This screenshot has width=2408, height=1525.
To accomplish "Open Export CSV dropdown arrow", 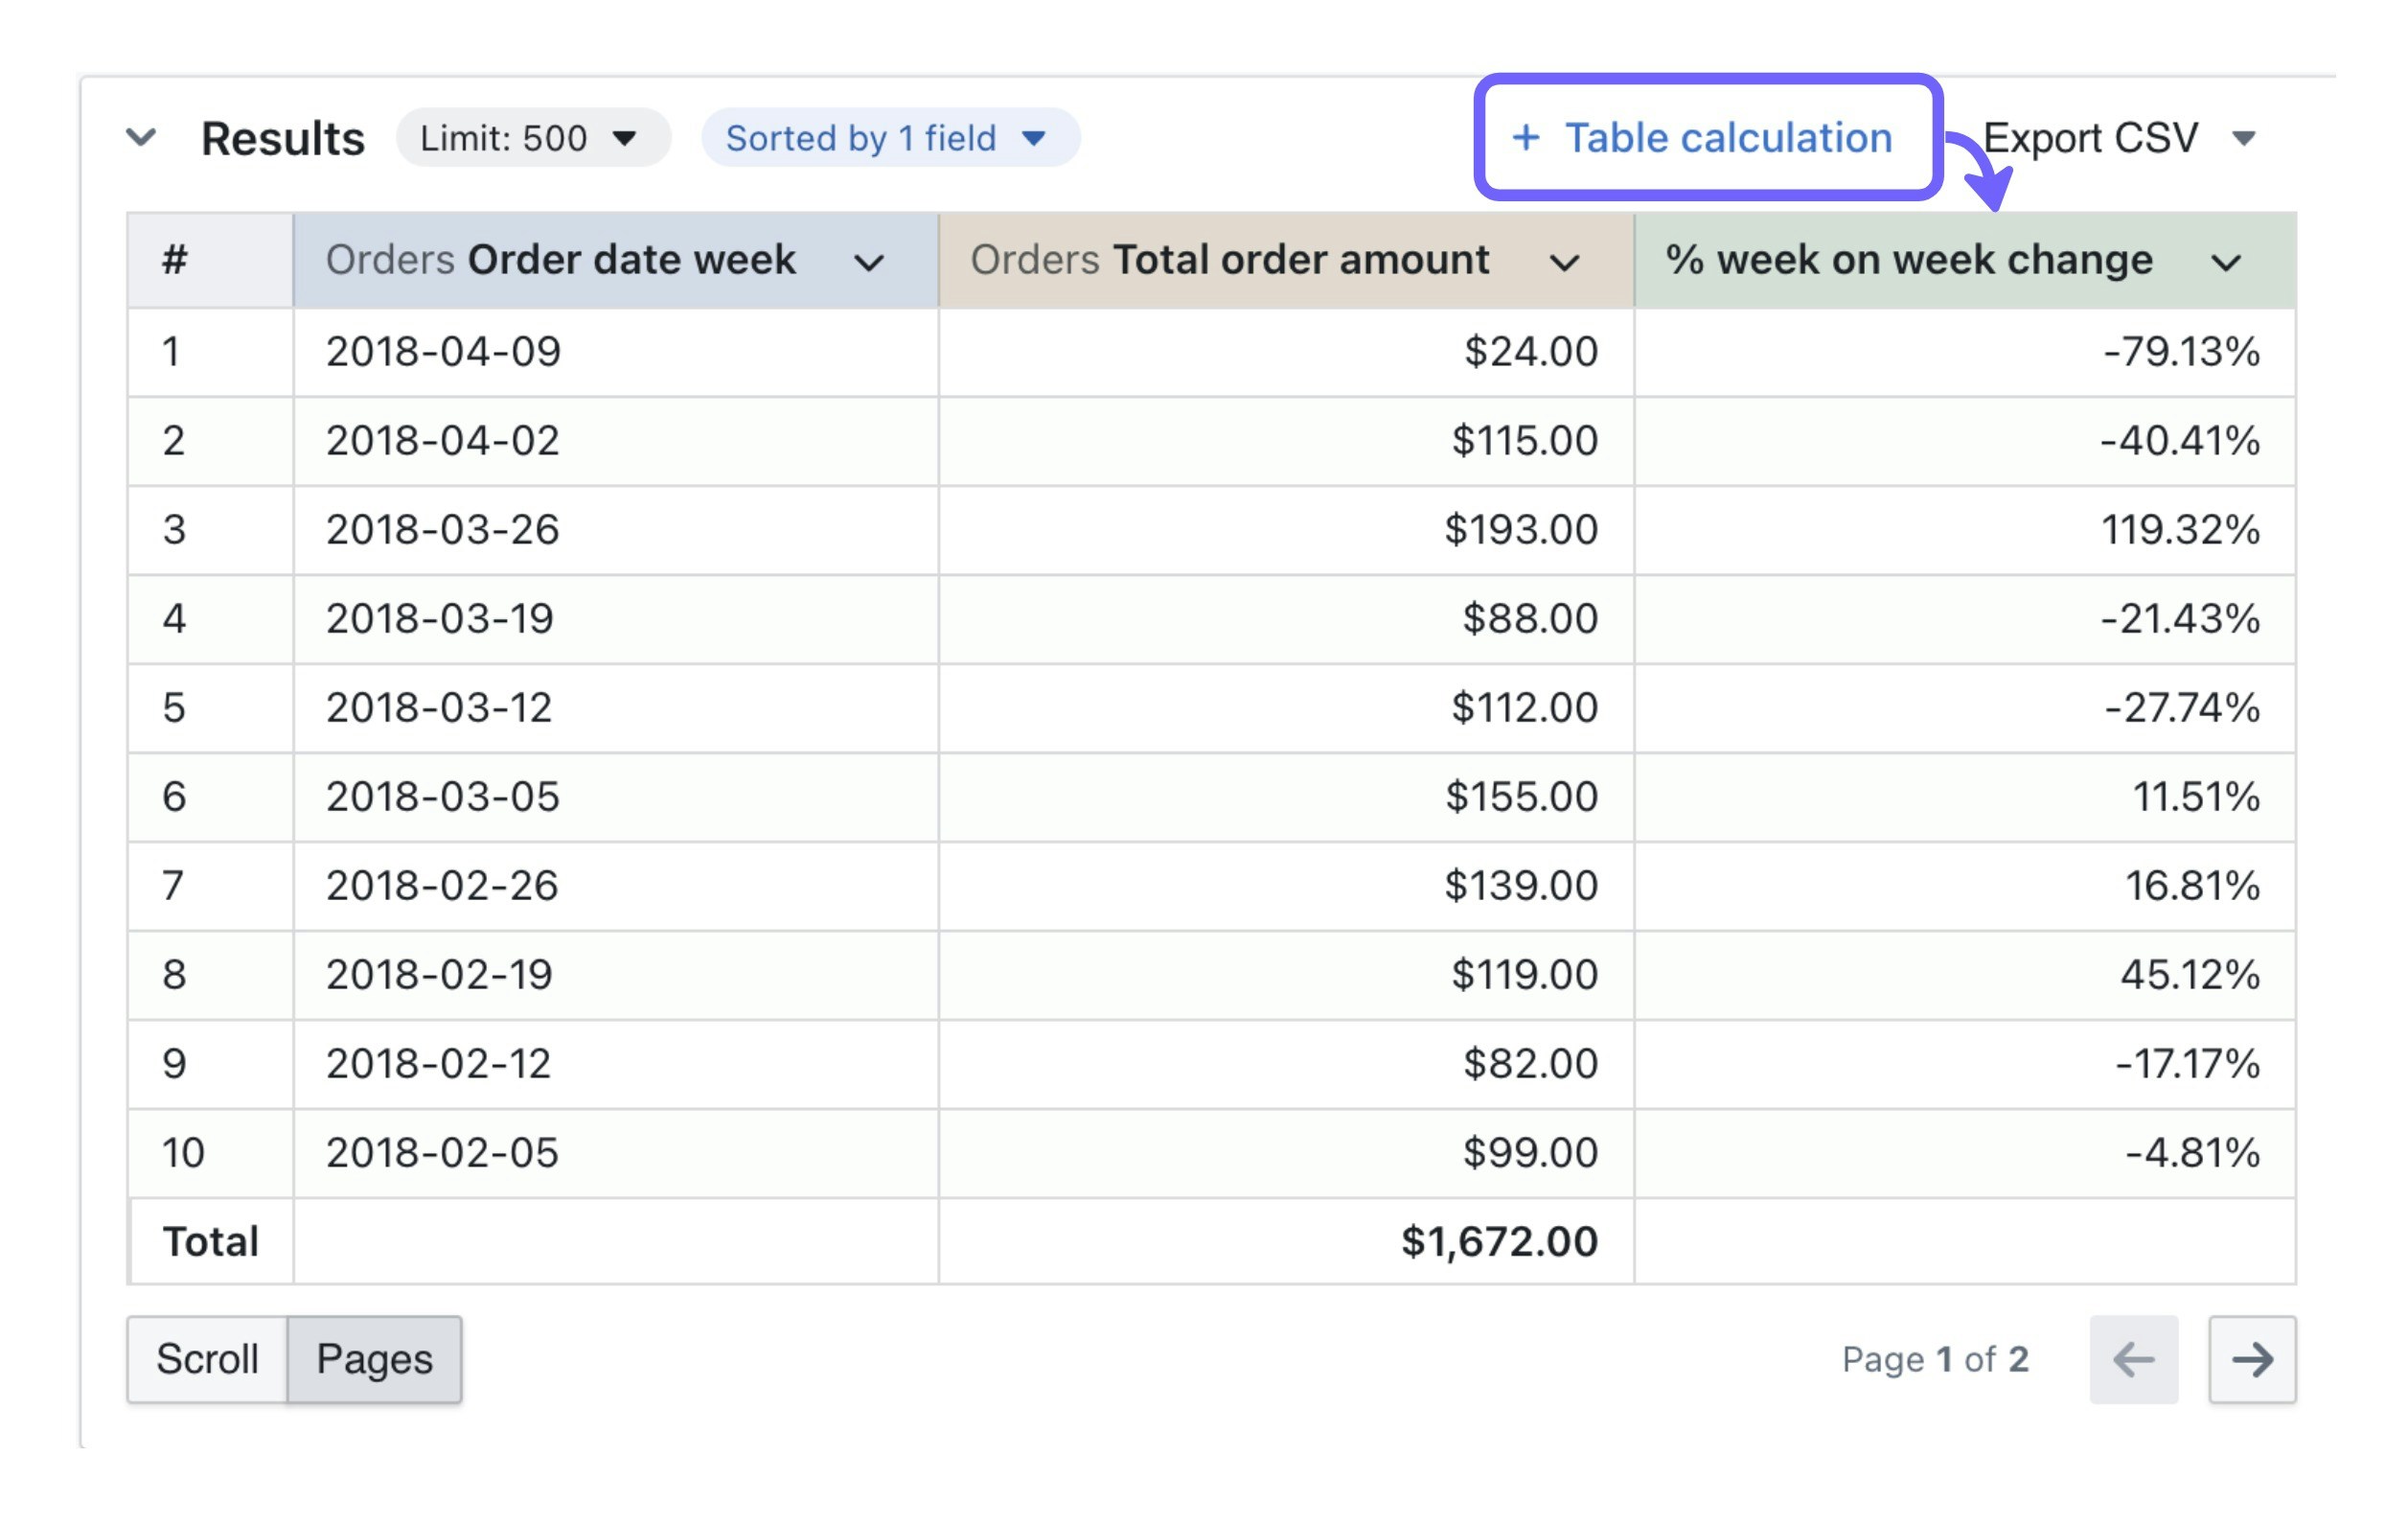I will [2244, 138].
